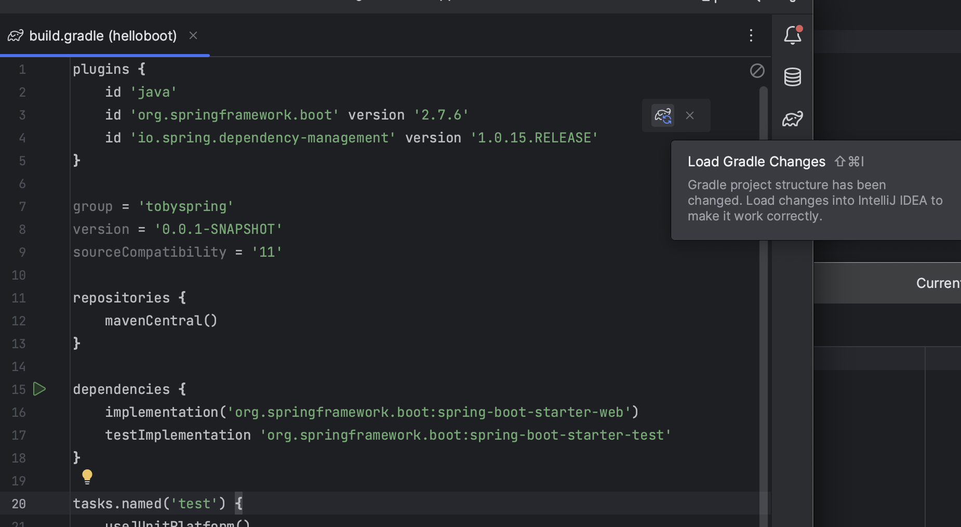Click the 'java' string on line 2

pyautogui.click(x=153, y=92)
